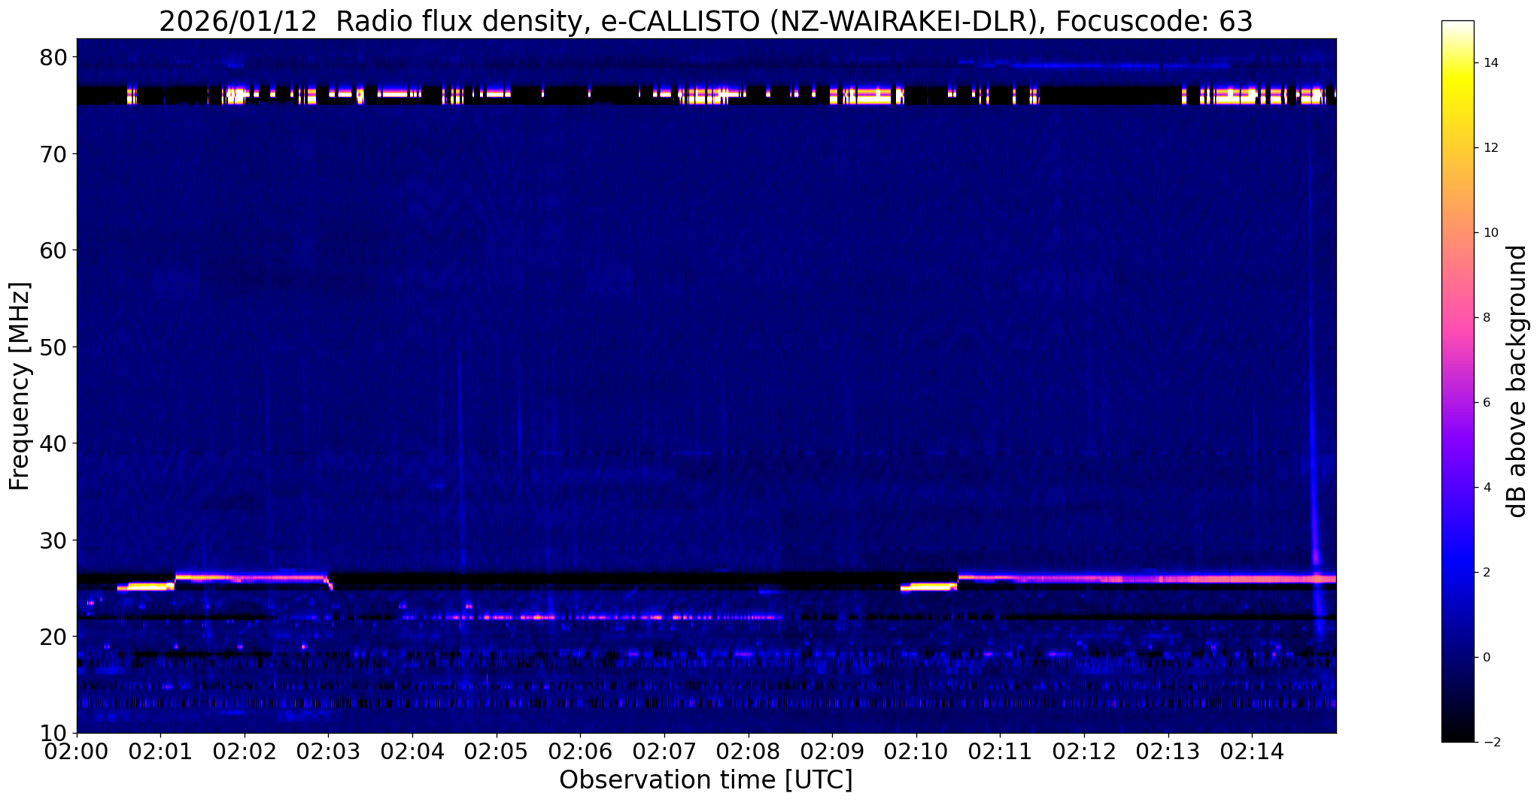Click the colorbar tick label 8
Image resolution: width=1540 pixels, height=802 pixels.
[x=1487, y=318]
